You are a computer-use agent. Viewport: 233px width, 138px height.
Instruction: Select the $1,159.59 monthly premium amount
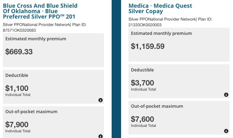click(x=148, y=46)
